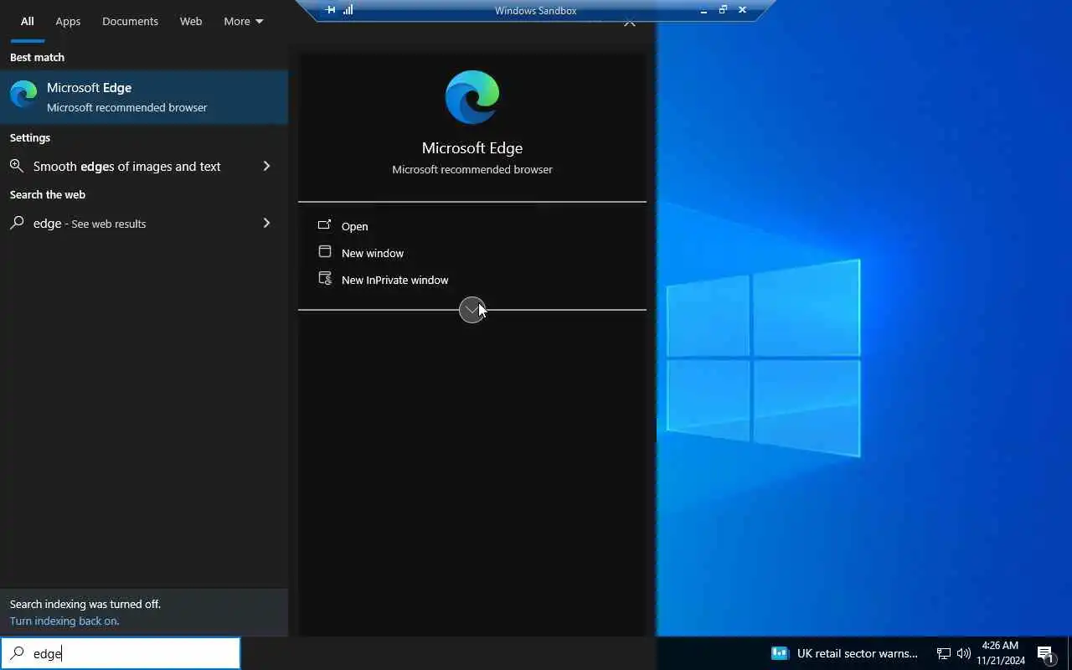
Task: Switch to the Documents tab
Action: pos(130,21)
